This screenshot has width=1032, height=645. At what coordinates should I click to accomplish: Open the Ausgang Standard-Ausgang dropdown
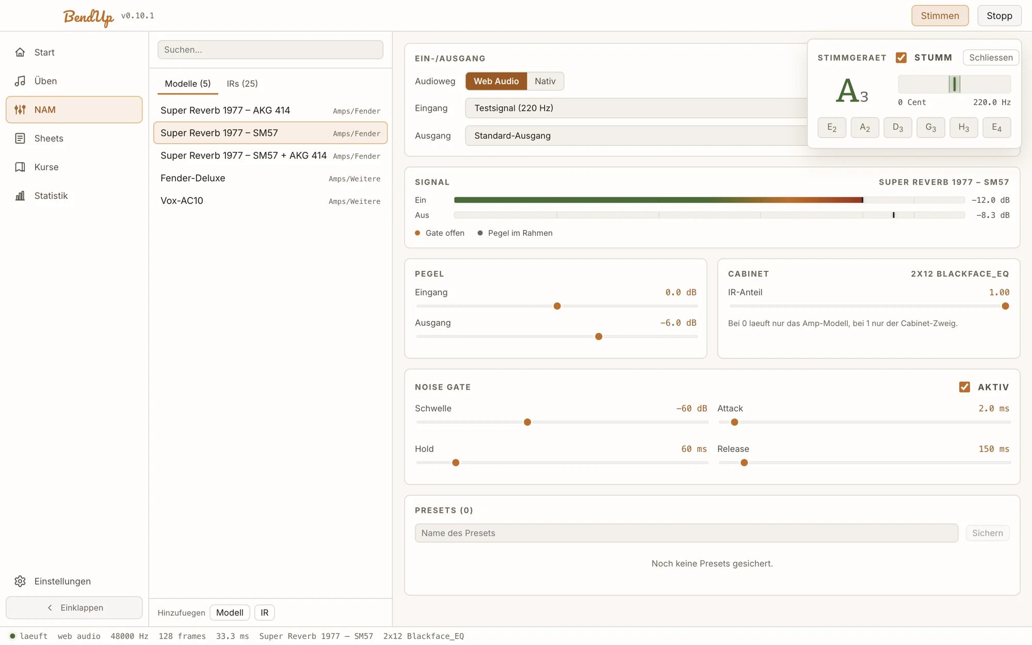(x=636, y=136)
